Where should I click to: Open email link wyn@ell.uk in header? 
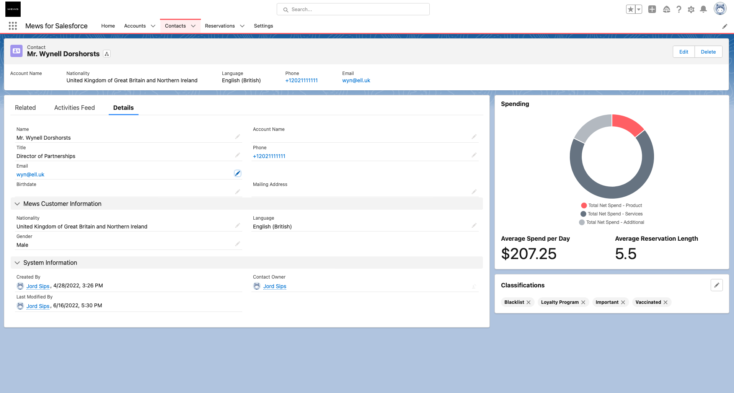356,80
